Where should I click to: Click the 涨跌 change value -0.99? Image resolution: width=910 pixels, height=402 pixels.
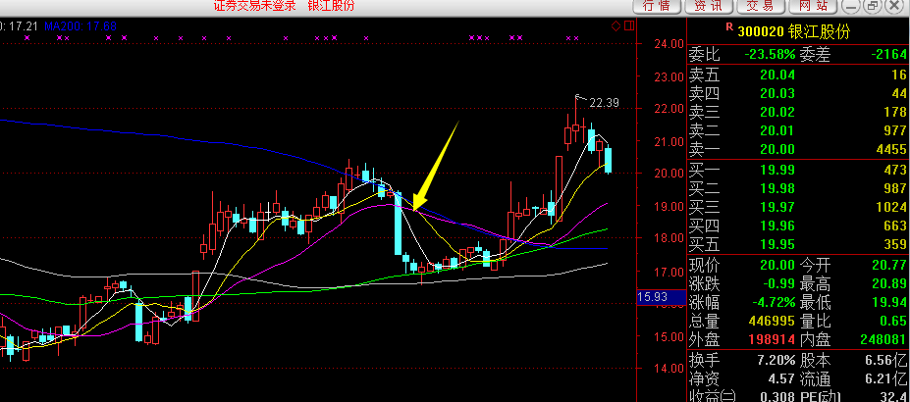pyautogui.click(x=778, y=284)
